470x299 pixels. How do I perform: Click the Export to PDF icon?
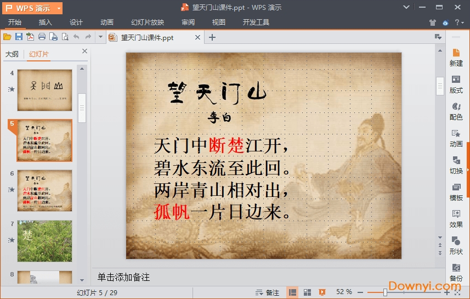[30, 37]
